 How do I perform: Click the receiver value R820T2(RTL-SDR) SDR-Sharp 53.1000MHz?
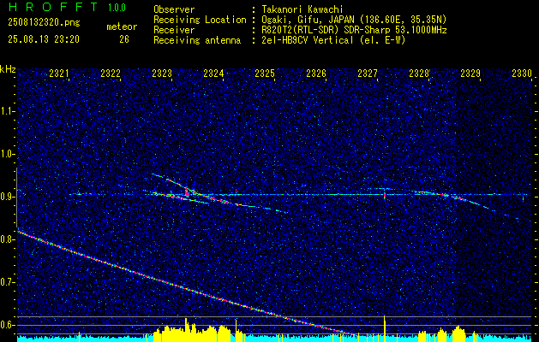[x=354, y=30]
